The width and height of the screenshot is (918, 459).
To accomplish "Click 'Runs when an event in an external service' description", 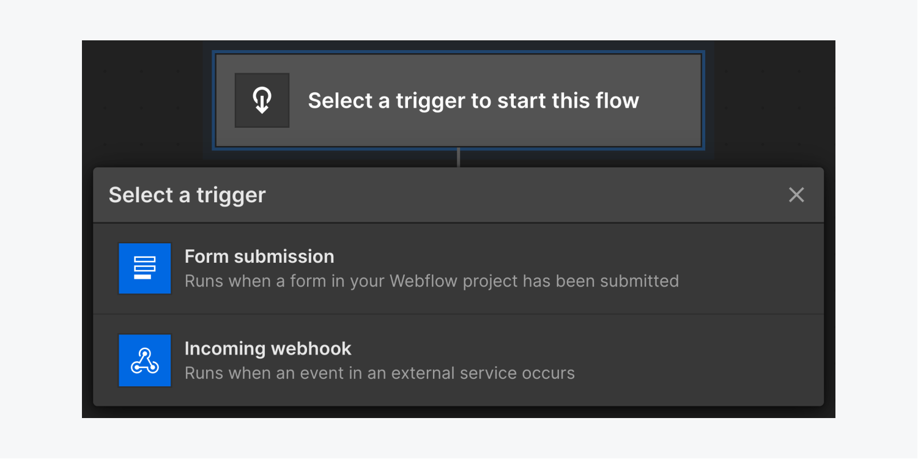I will (x=380, y=373).
